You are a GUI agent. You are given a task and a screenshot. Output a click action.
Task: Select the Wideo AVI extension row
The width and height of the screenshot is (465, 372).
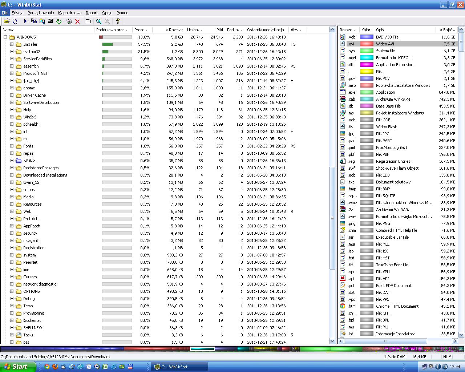[397, 44]
